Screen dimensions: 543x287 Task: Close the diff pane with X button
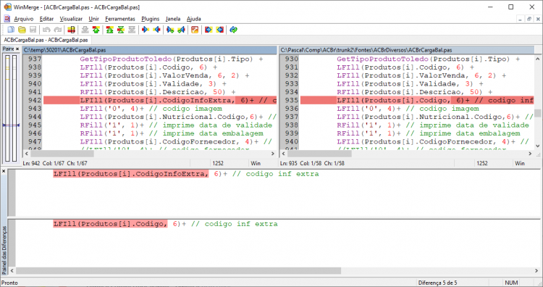(x=4, y=171)
